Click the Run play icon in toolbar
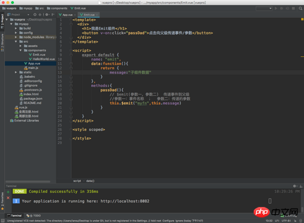This screenshot has height=223, width=304. 276,8
